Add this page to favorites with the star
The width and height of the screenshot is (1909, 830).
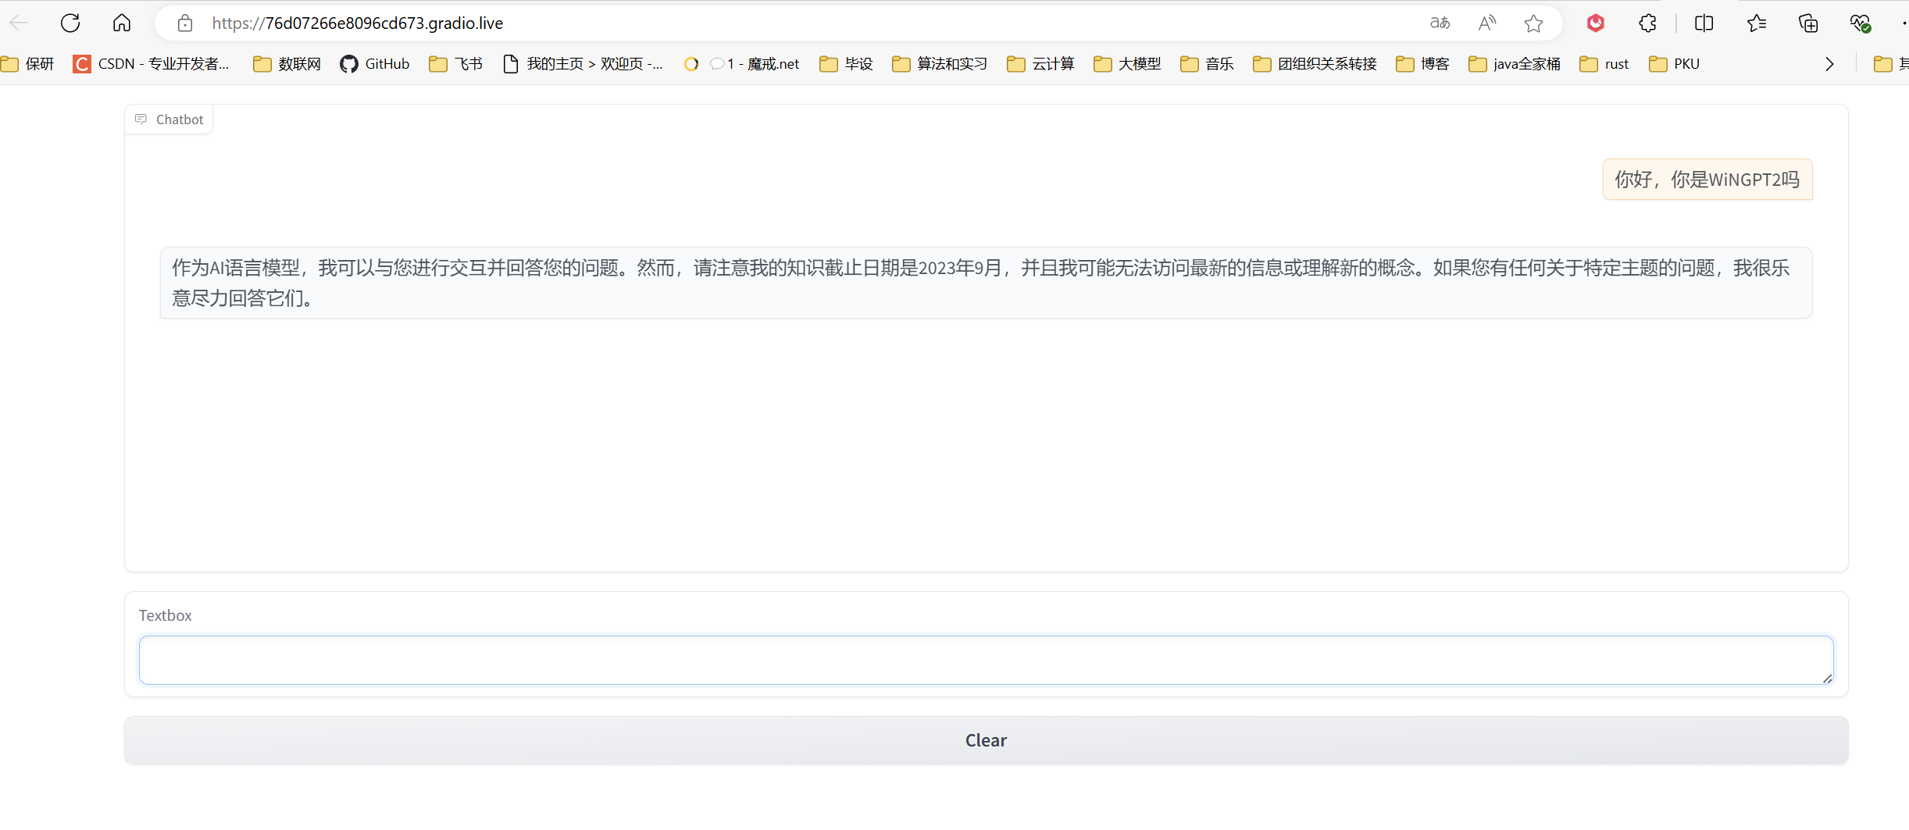click(x=1533, y=23)
